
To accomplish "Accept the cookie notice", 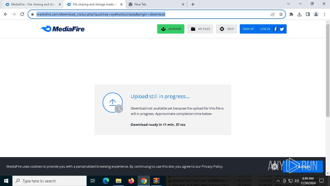I will (x=303, y=167).
